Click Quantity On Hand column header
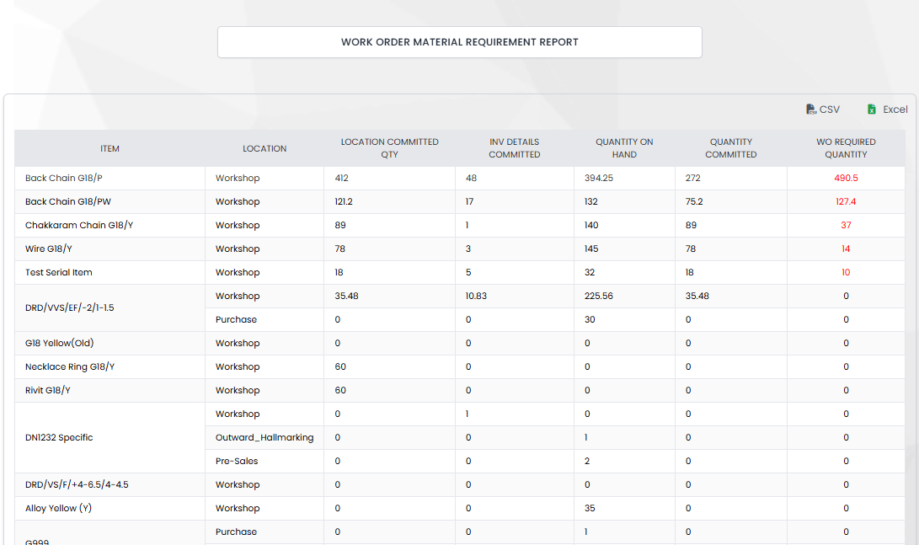This screenshot has width=919, height=545. pyautogui.click(x=624, y=148)
